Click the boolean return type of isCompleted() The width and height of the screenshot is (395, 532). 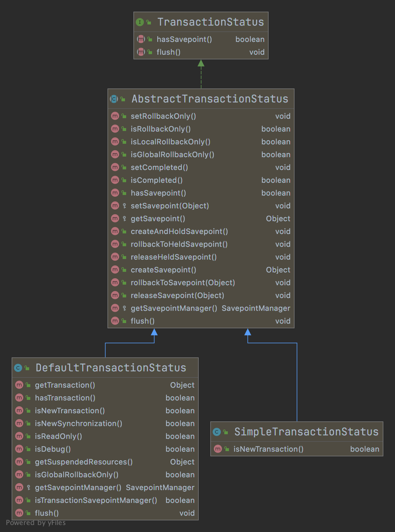pos(276,180)
